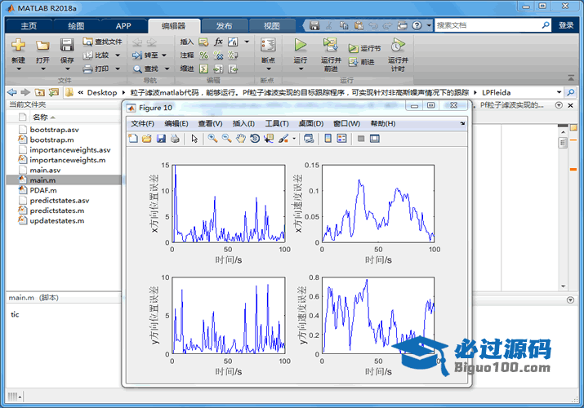Toggle the Rotate 3D tool
Image resolution: width=584 pixels, height=408 pixels.
(x=255, y=139)
